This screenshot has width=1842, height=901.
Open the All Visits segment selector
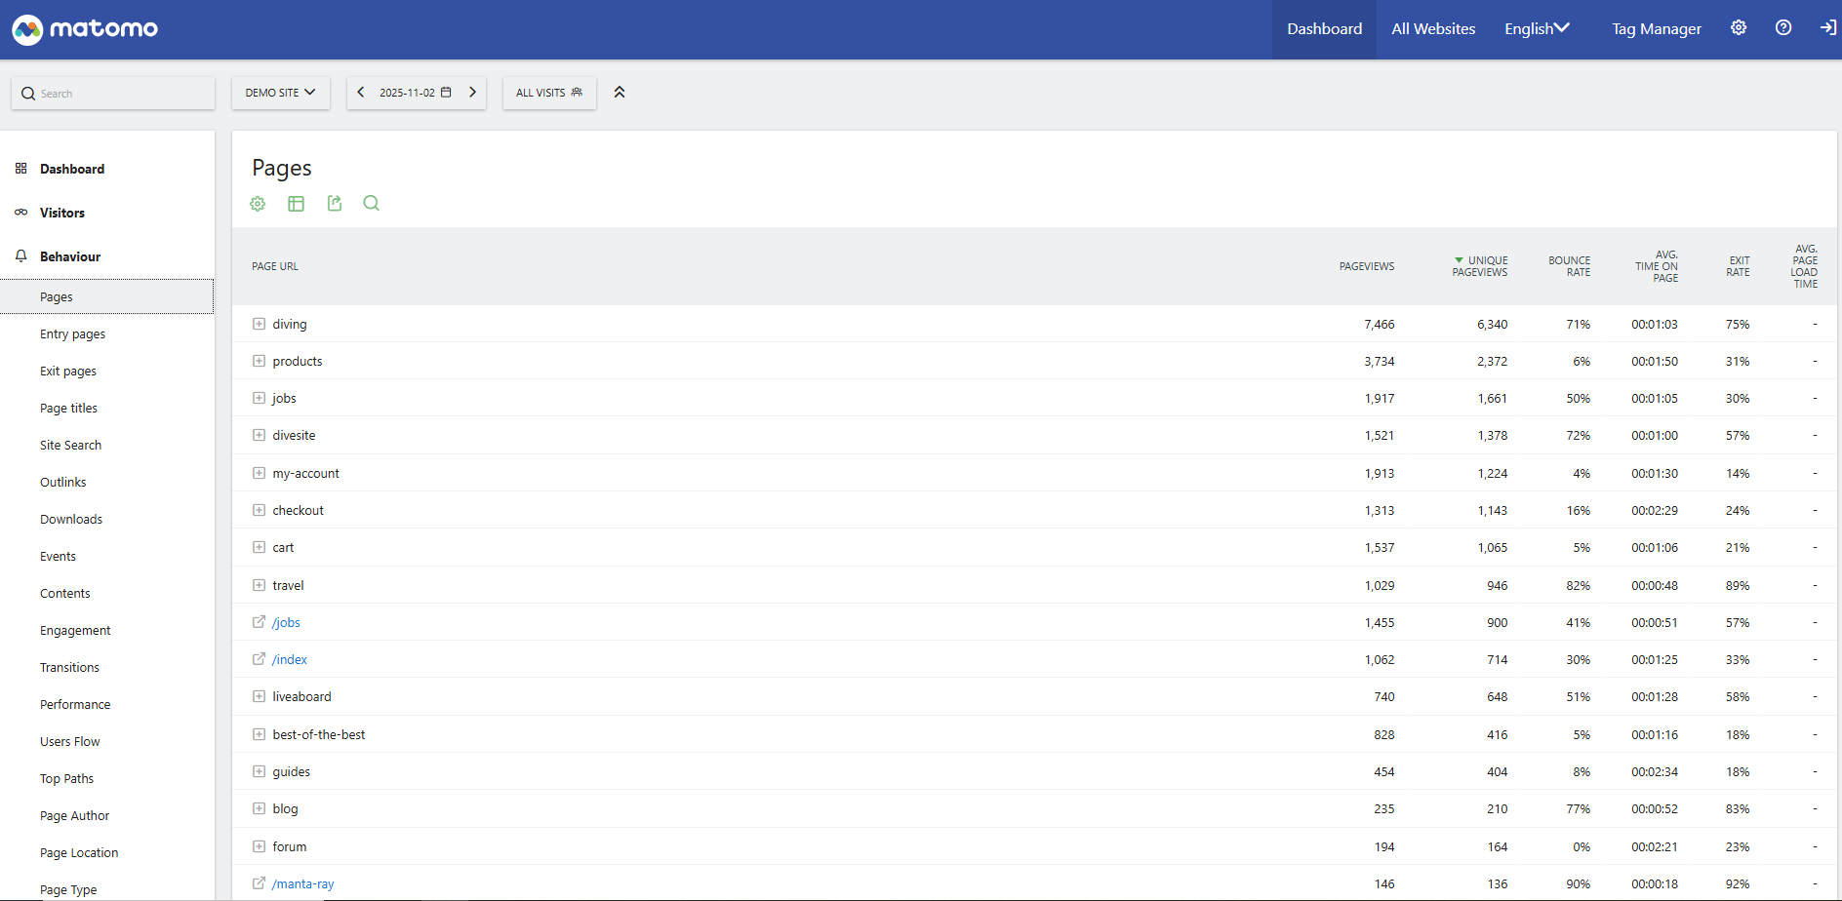click(549, 93)
